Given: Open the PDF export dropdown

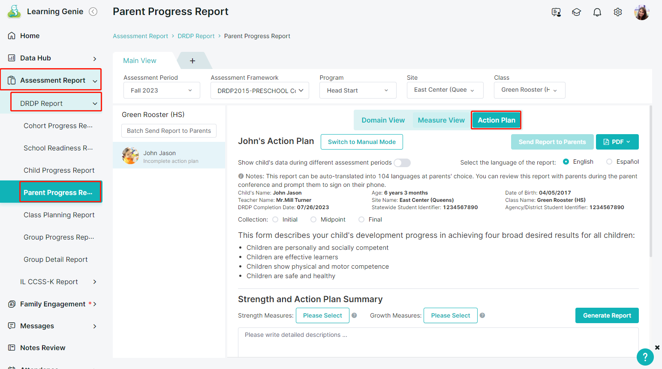Looking at the screenshot, I should 617,142.
